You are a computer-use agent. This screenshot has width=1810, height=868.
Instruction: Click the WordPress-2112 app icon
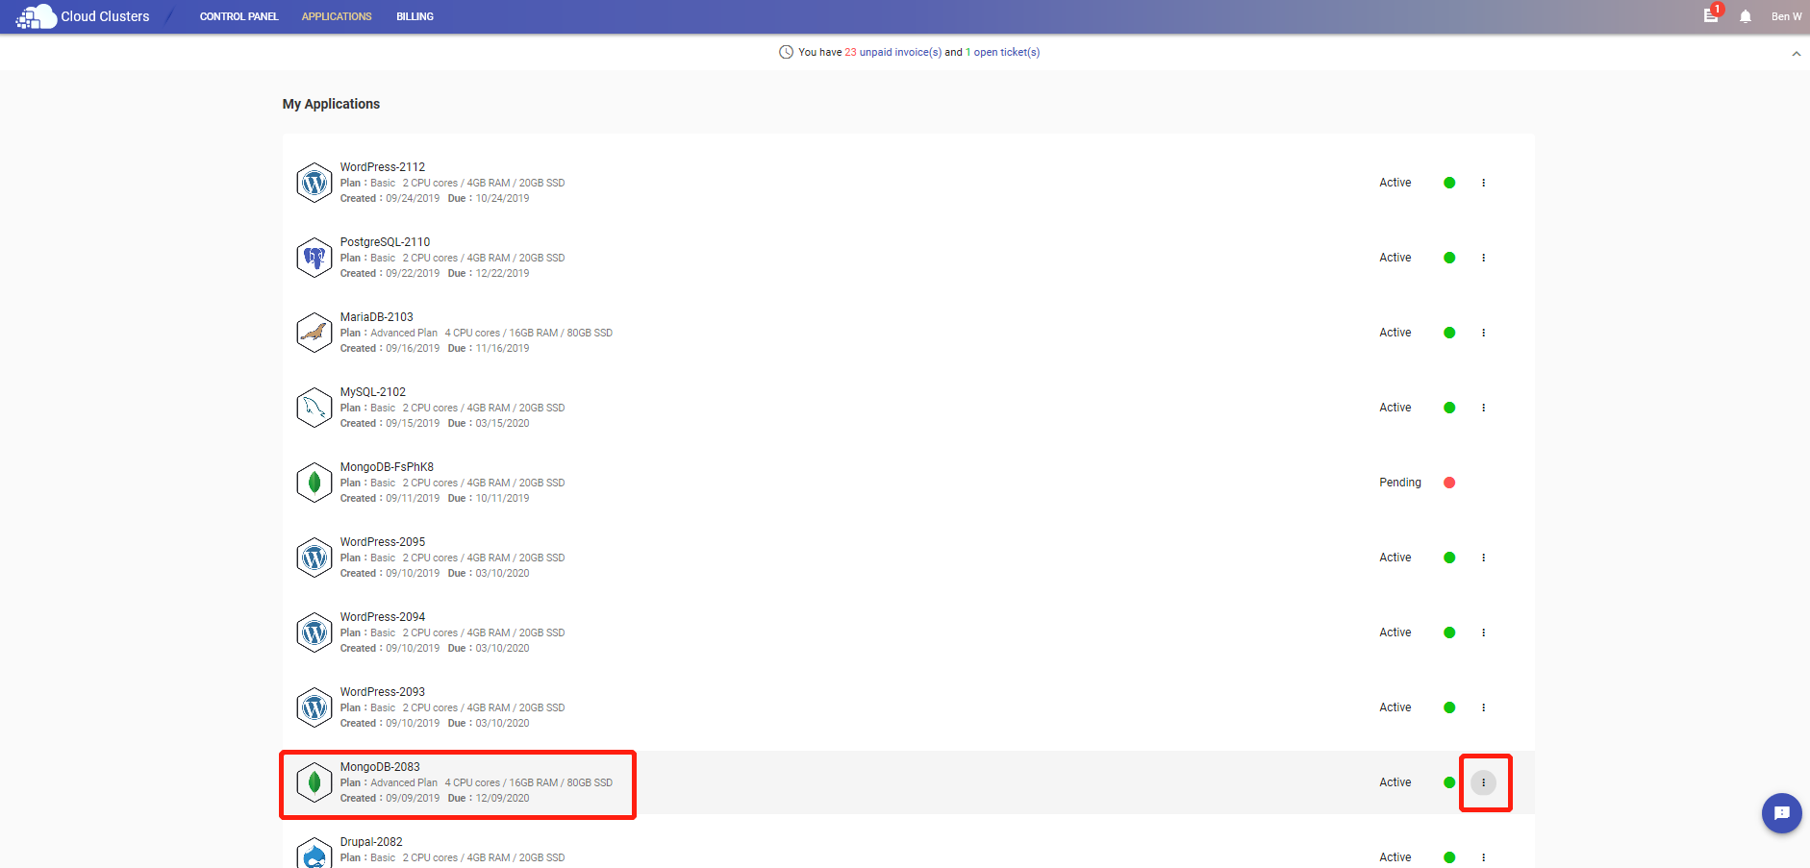tap(314, 183)
